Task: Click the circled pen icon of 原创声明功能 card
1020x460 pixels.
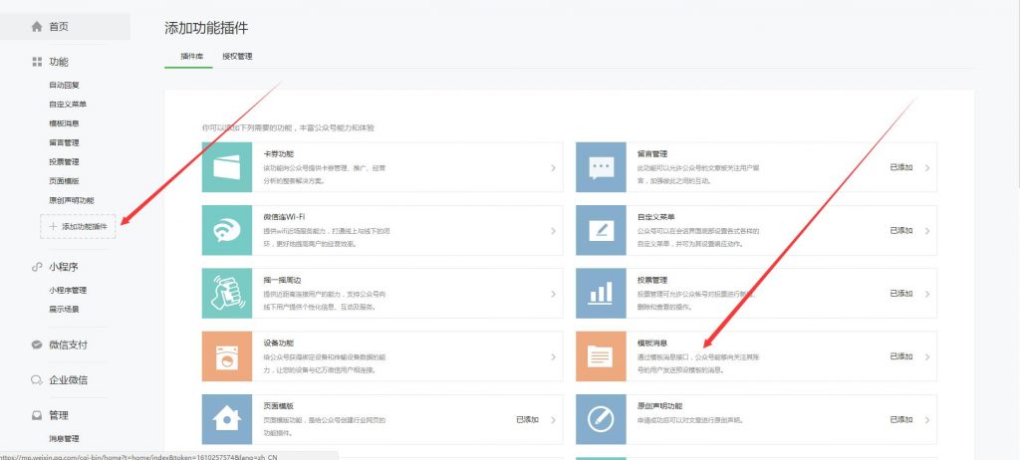Action: (601, 419)
